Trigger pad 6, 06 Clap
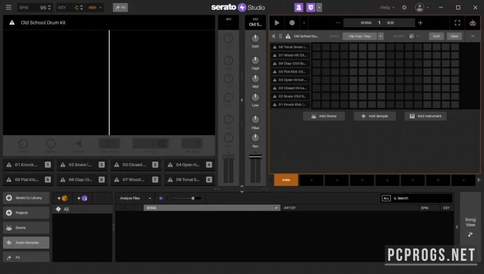This screenshot has height=274, width=484. pos(82,179)
